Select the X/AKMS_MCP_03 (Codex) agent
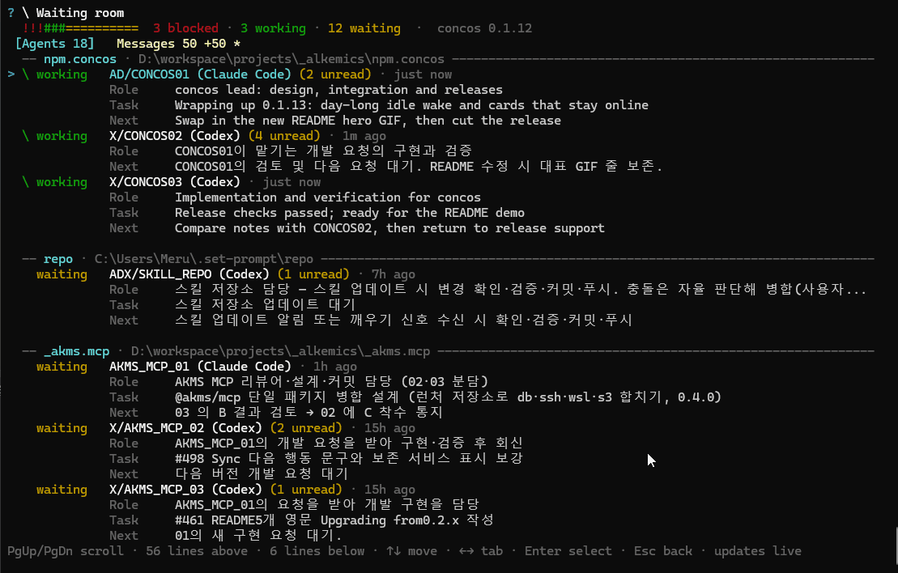The width and height of the screenshot is (898, 573). click(185, 490)
